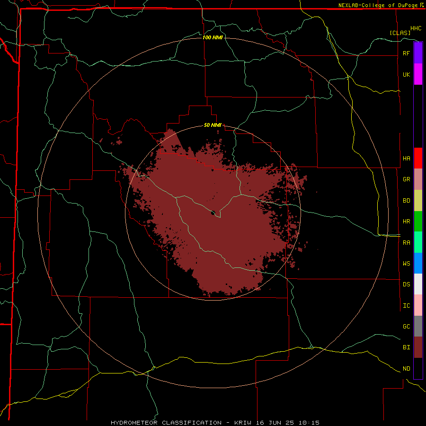Image resolution: width=426 pixels, height=426 pixels.
Task: Click the HA legend label
Action: click(406, 159)
